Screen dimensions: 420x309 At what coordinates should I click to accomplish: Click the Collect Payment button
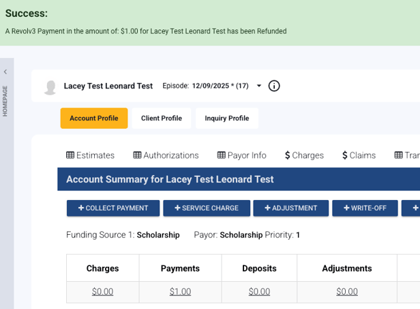(112, 208)
